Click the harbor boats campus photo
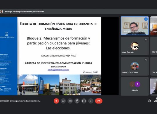This screenshot has width=157, height=114. (x=91, y=85)
